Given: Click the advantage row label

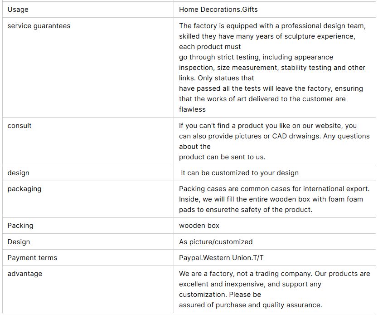Looking at the screenshot, I should pos(24,274).
